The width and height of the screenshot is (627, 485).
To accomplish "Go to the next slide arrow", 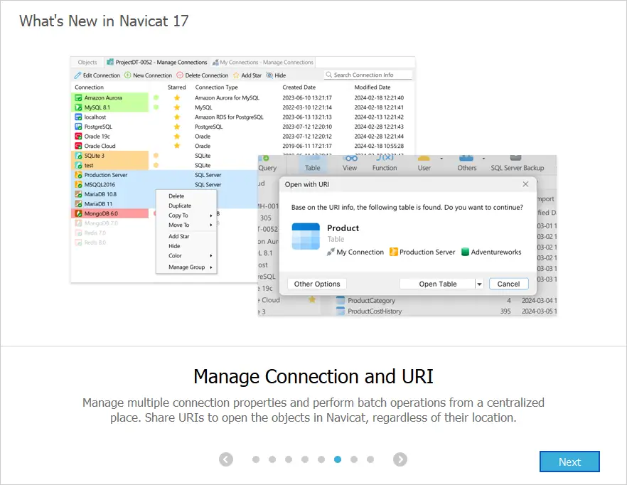I will (400, 459).
